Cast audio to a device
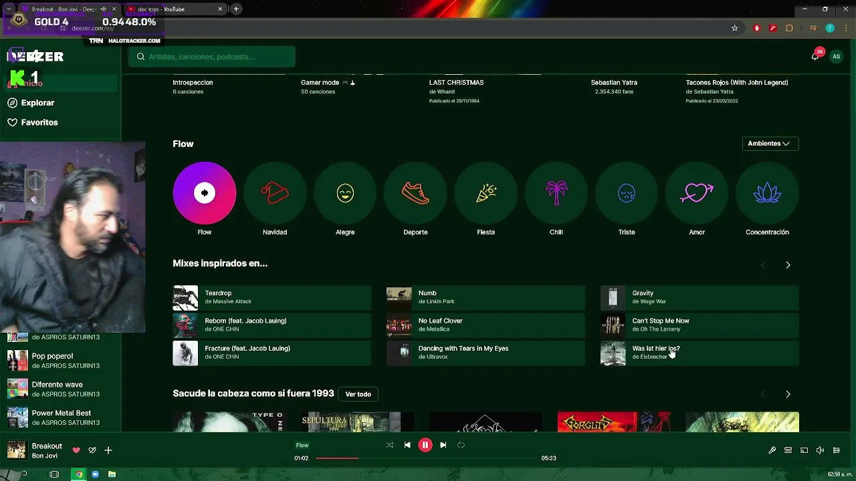Viewport: 856px width, 481px height. (x=804, y=450)
